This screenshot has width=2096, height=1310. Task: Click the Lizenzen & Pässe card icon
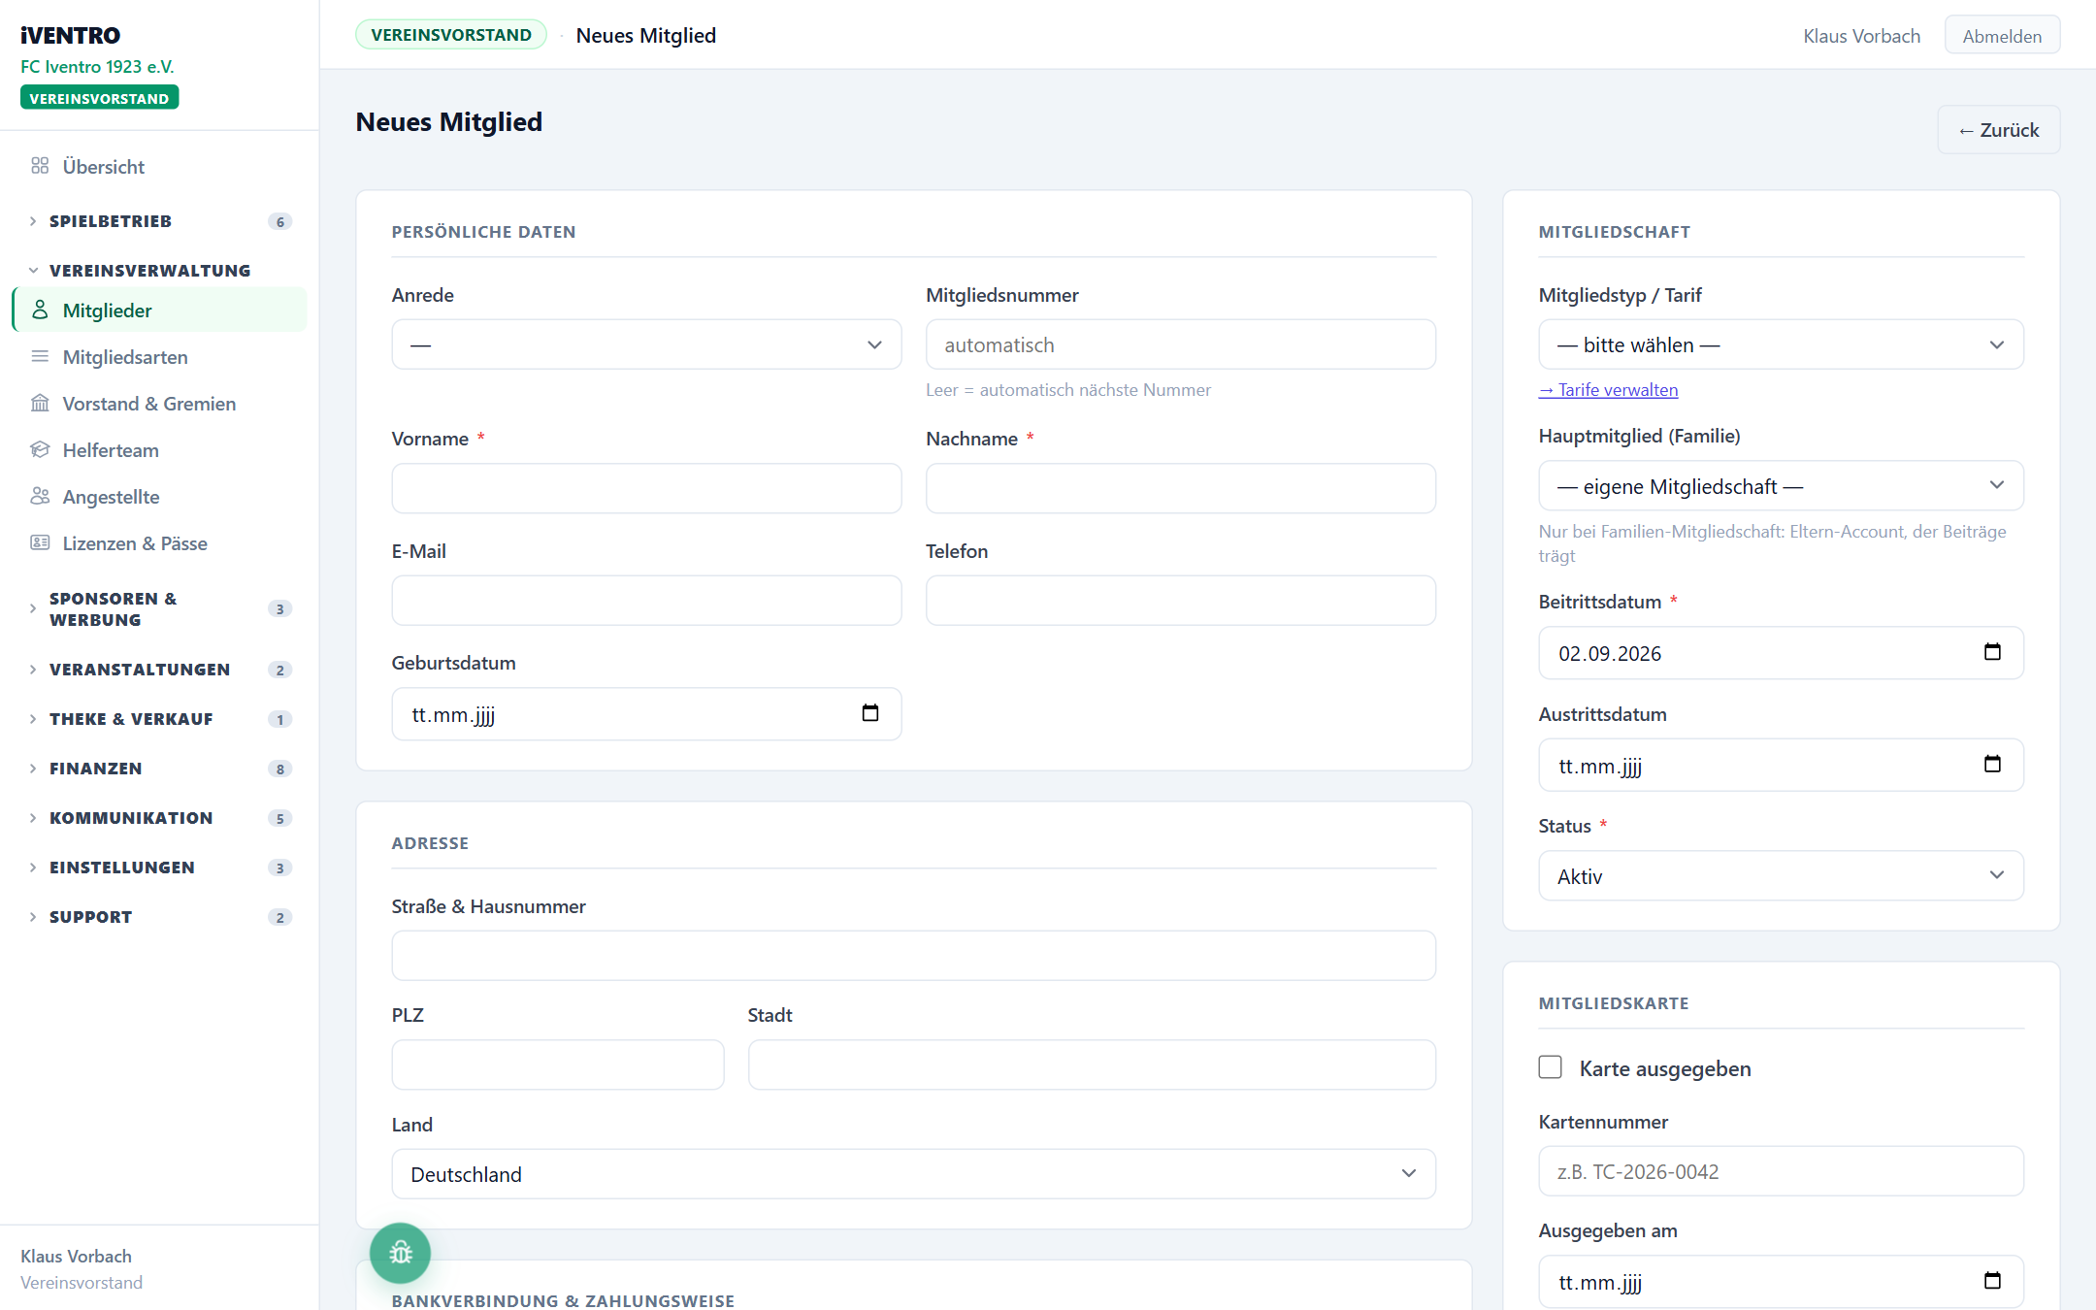(40, 542)
